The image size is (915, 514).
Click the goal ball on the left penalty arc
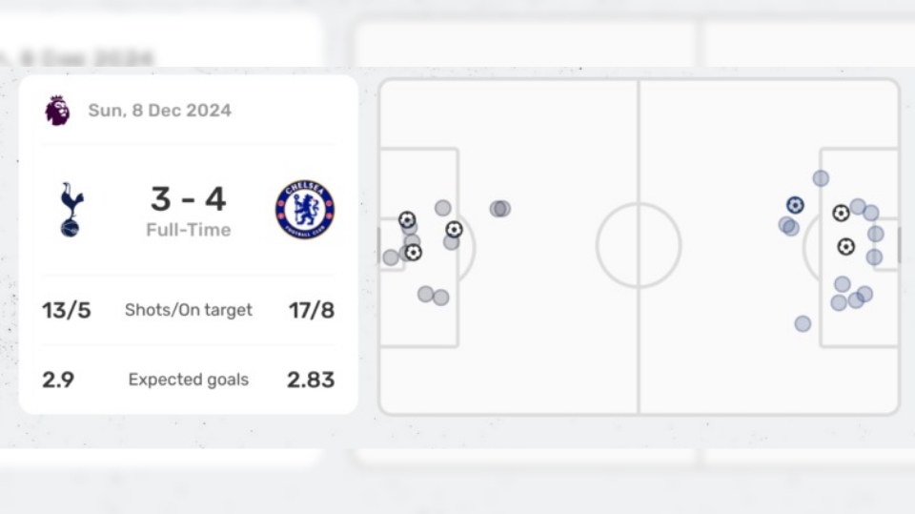pyautogui.click(x=454, y=230)
